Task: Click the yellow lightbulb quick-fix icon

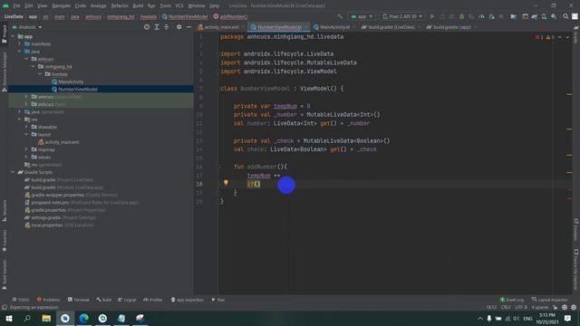Action: point(226,183)
